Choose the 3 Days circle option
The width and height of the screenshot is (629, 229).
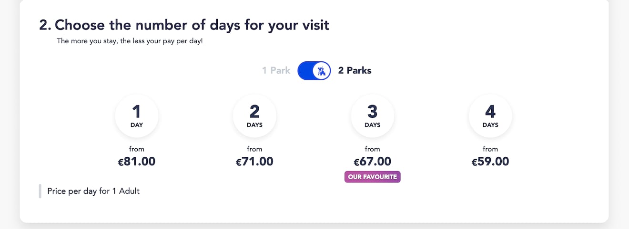click(x=372, y=116)
